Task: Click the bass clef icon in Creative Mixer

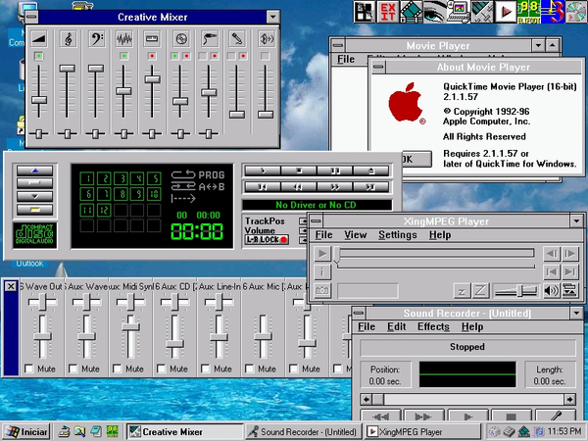Action: tap(96, 38)
